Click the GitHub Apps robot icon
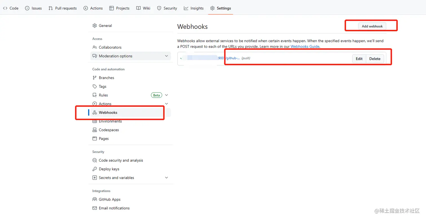The height and width of the screenshot is (220, 426). pos(95,199)
